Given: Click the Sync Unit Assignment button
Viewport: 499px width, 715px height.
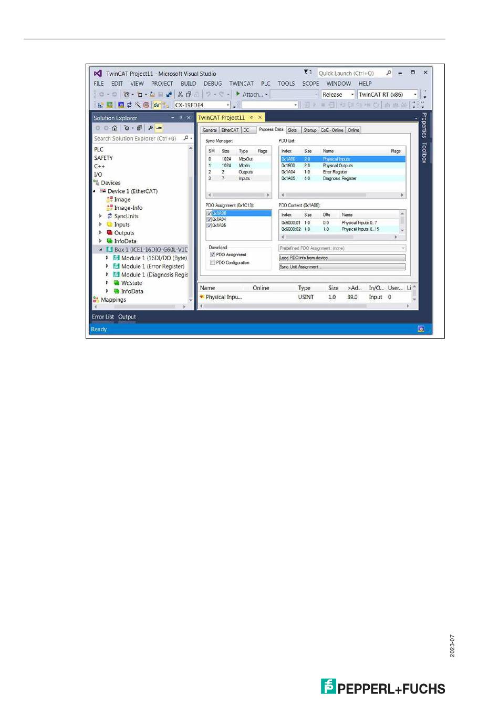Looking at the screenshot, I should [342, 267].
